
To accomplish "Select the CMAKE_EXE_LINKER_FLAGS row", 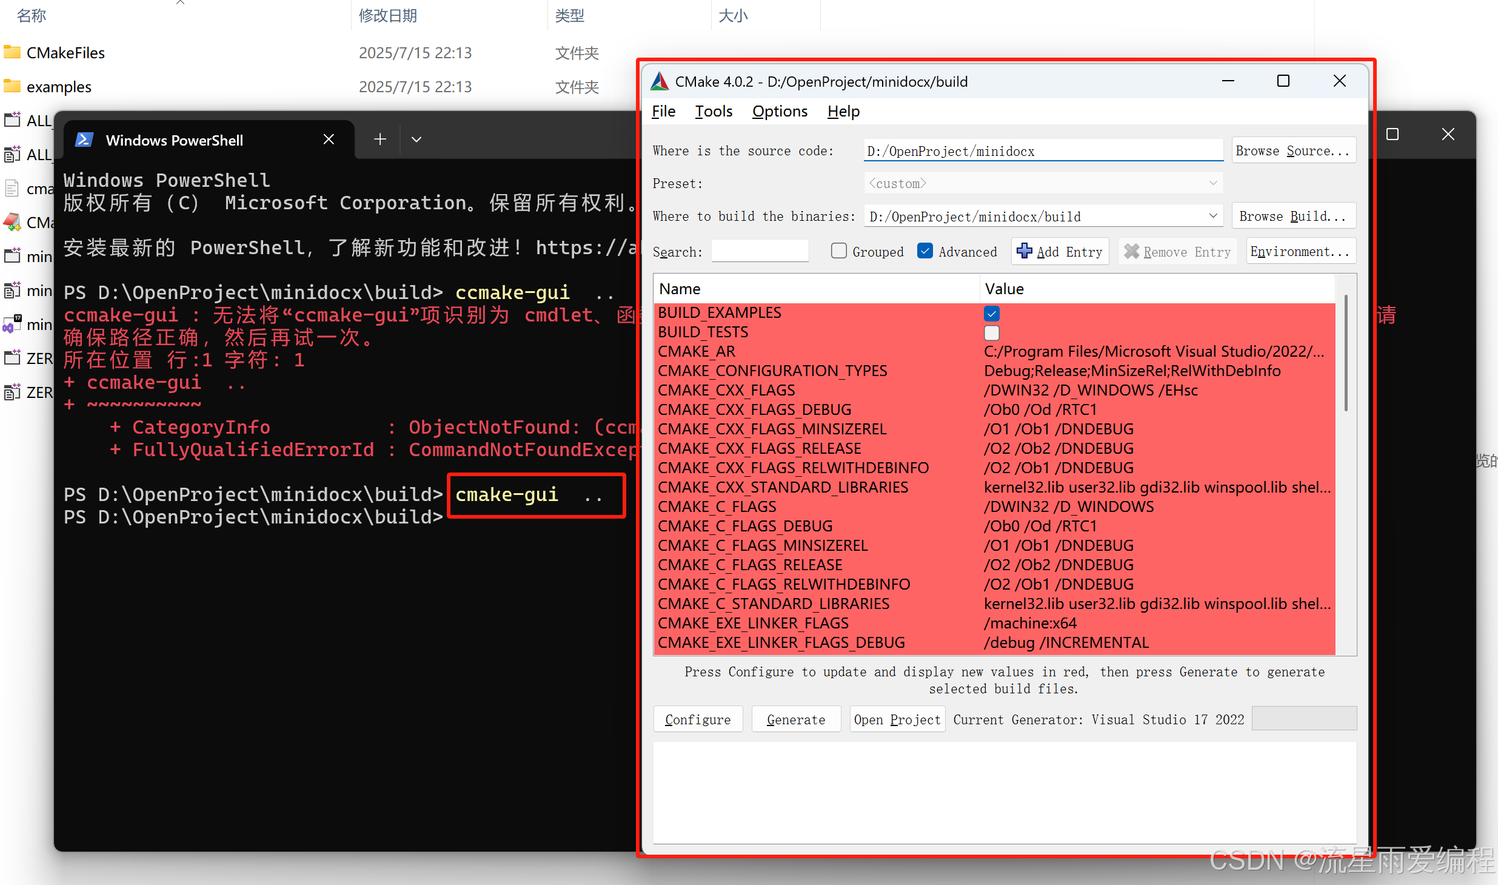I will pyautogui.click(x=995, y=624).
